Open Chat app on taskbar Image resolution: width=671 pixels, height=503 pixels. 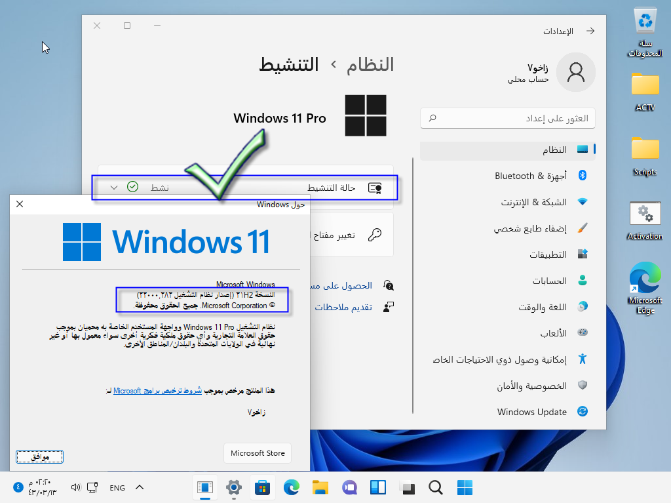click(349, 487)
